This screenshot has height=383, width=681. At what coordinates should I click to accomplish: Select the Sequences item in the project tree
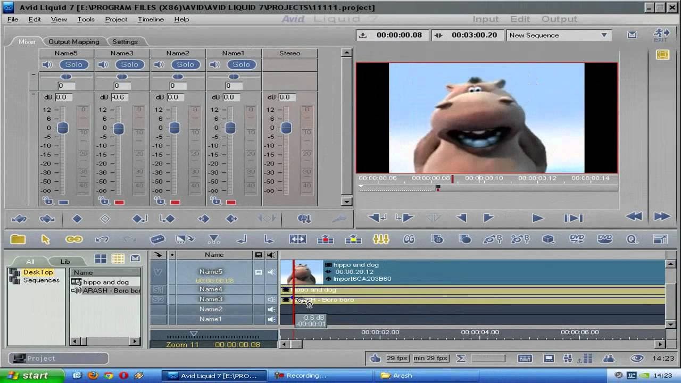(x=41, y=280)
